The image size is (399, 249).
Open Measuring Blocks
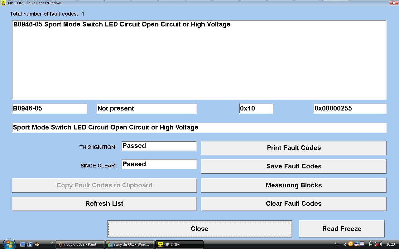[294, 185]
